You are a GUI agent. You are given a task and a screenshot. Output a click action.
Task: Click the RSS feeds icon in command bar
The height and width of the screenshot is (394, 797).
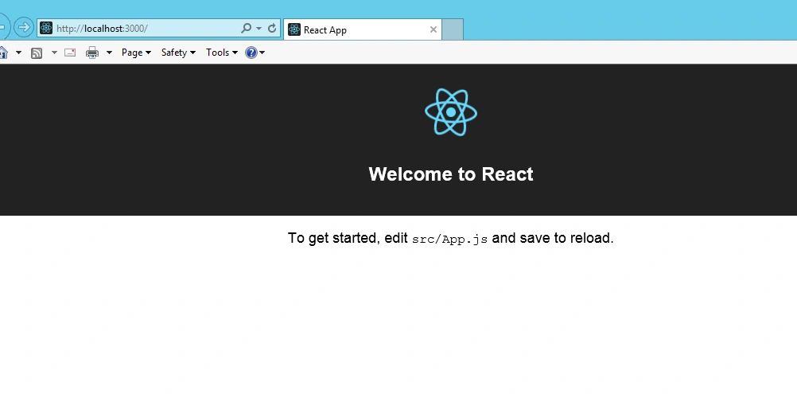click(x=37, y=53)
